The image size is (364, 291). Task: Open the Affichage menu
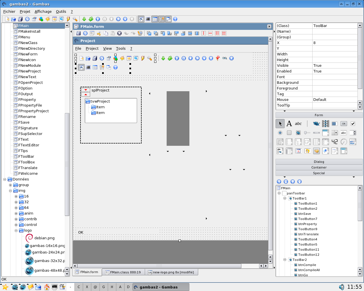click(43, 11)
